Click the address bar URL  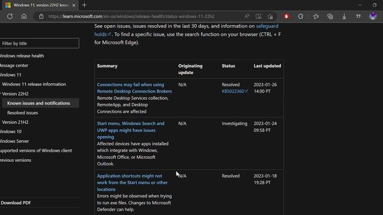click(131, 16)
